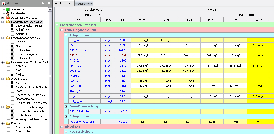Open the Schlammentwässerung tree item
The width and height of the screenshot is (274, 134).
(x=29, y=58)
